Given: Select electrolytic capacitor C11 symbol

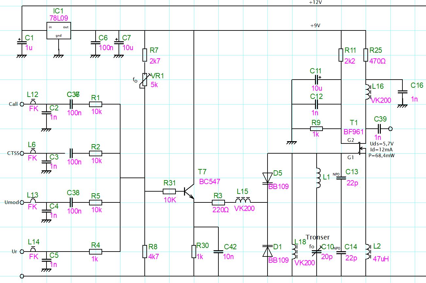Looking at the screenshot, I should click(x=317, y=80).
